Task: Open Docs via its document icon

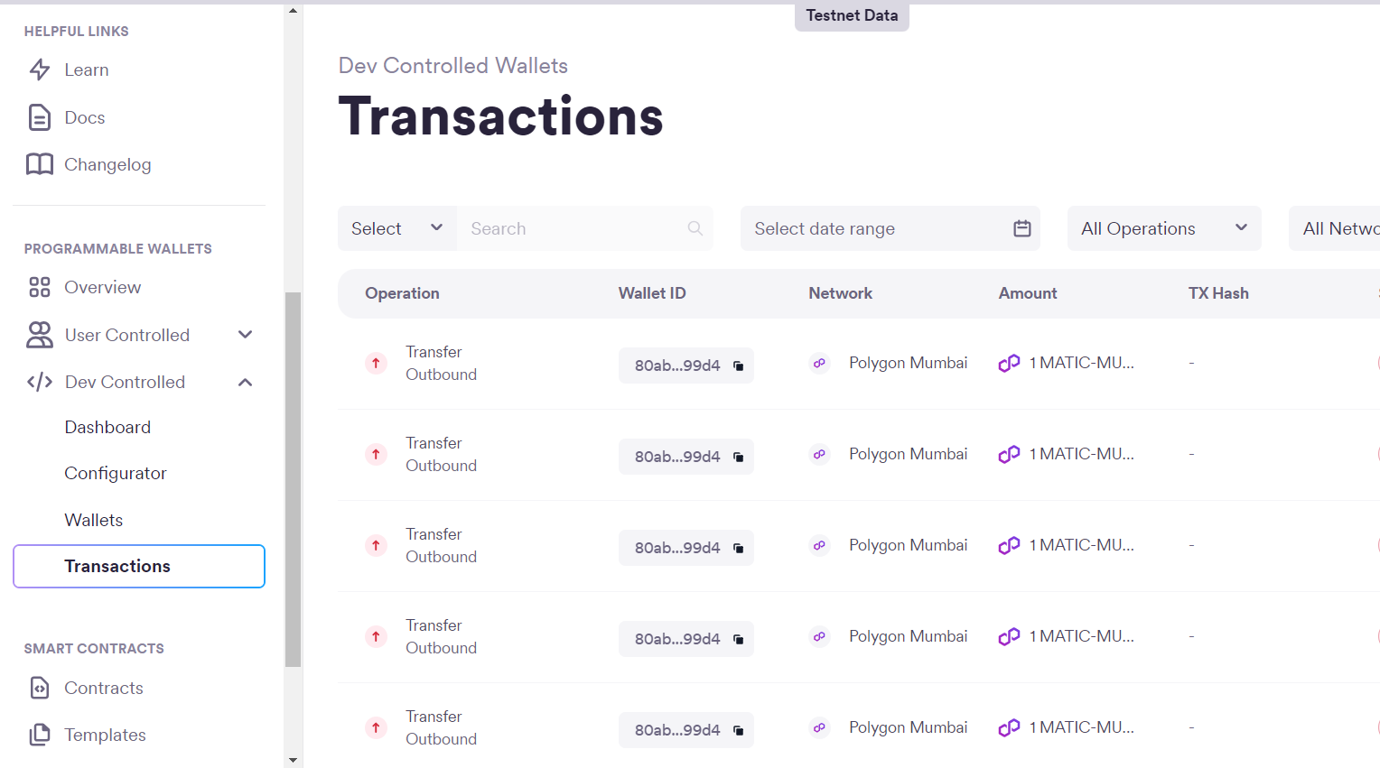Action: coord(37,116)
